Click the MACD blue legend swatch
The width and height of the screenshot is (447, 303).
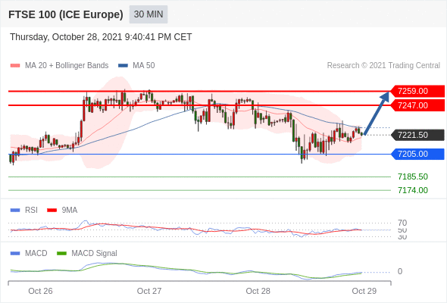click(x=15, y=254)
